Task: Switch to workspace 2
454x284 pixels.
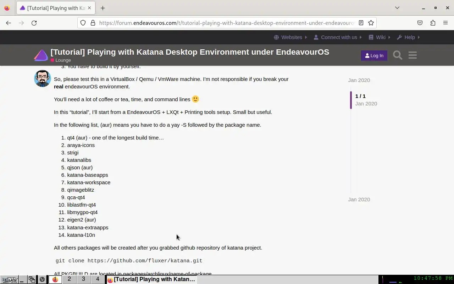Action: click(x=69, y=279)
